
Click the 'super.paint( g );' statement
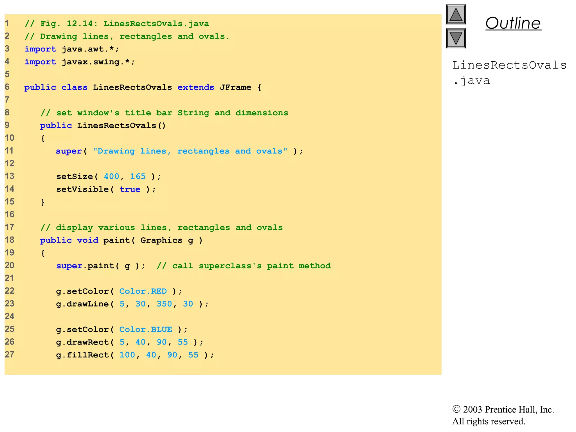click(101, 265)
